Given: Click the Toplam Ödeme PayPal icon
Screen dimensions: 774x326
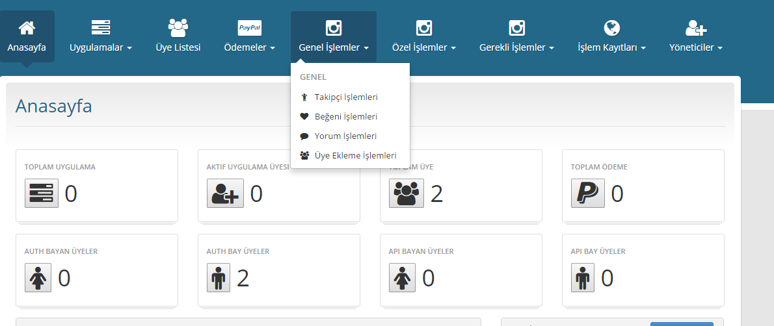Looking at the screenshot, I should tap(587, 193).
